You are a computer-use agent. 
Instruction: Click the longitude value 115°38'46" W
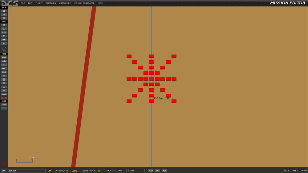[88, 171]
